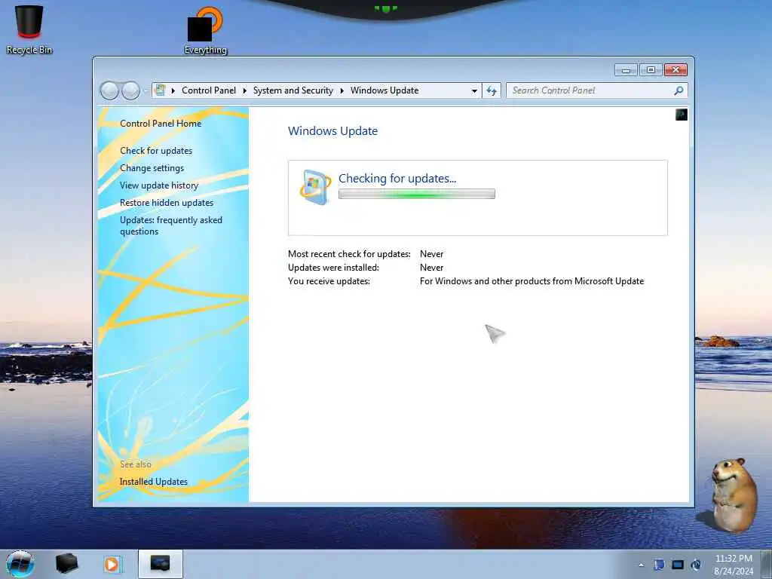Select the active Control Panel taskbar button
This screenshot has height=579, width=772.
click(x=161, y=564)
